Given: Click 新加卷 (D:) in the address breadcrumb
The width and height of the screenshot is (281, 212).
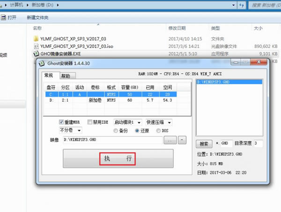Looking at the screenshot, I should click(x=43, y=5).
